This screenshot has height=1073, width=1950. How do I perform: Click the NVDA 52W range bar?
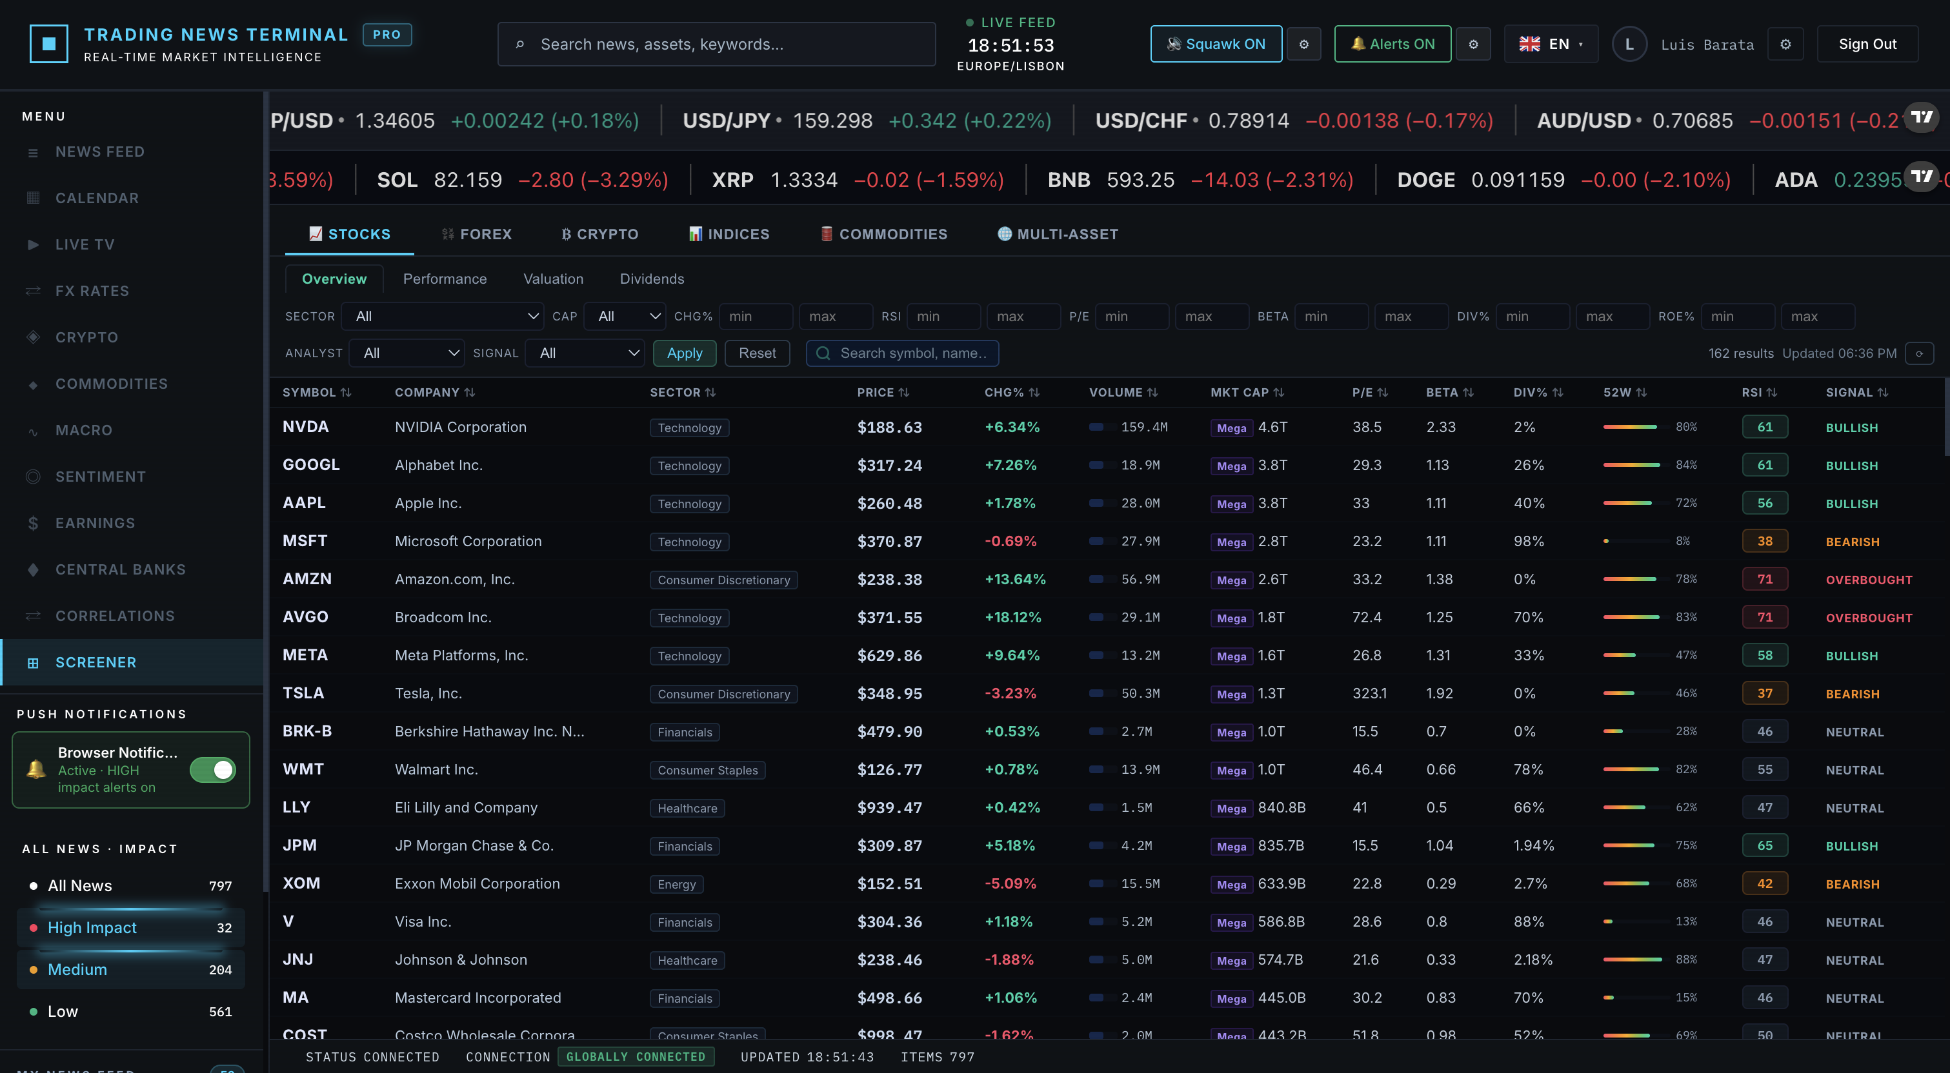(x=1635, y=428)
